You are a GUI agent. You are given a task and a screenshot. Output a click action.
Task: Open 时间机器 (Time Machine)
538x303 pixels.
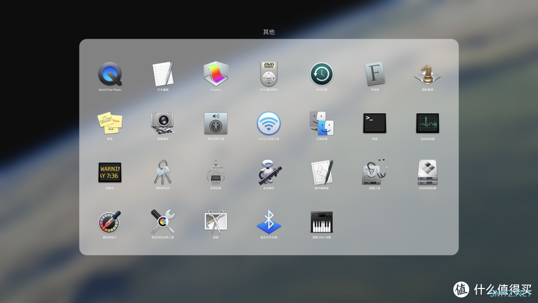tap(321, 74)
